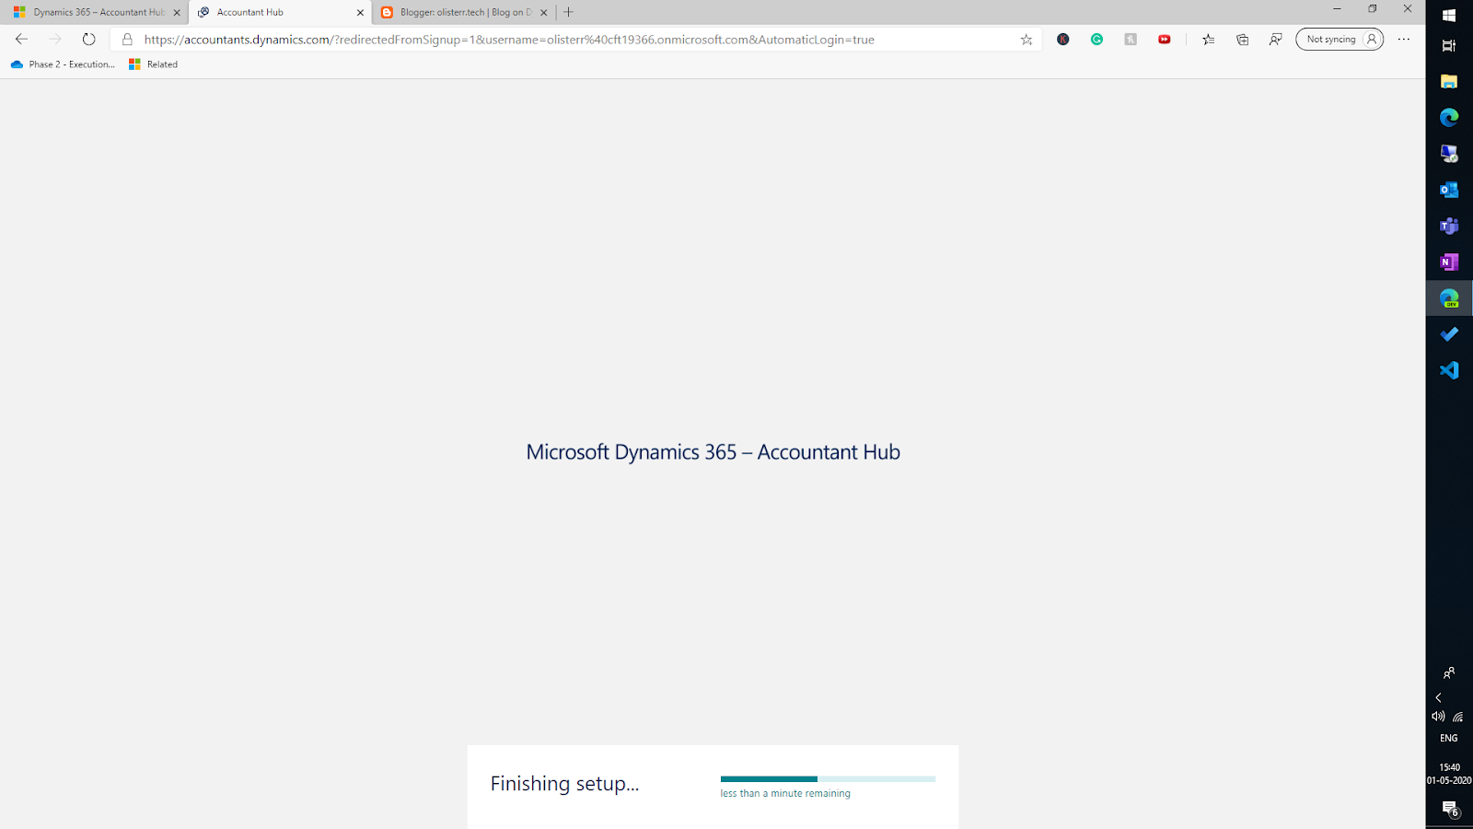Select the Edge Dev taskbar icon

(x=1449, y=298)
